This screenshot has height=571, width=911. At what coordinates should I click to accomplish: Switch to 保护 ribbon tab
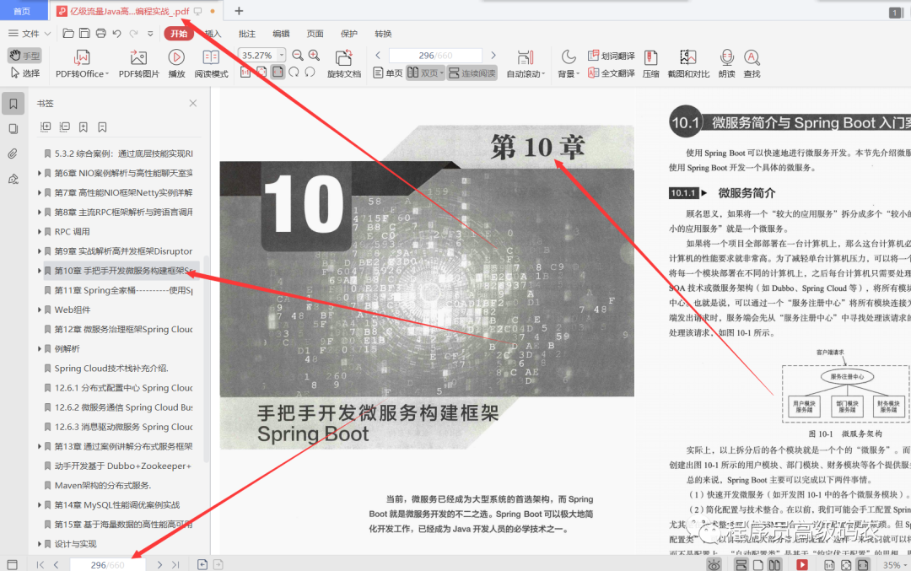pos(349,34)
